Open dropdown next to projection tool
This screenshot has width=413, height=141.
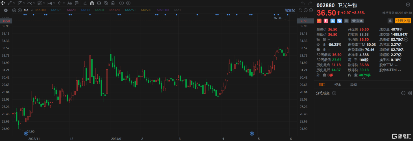44,3
